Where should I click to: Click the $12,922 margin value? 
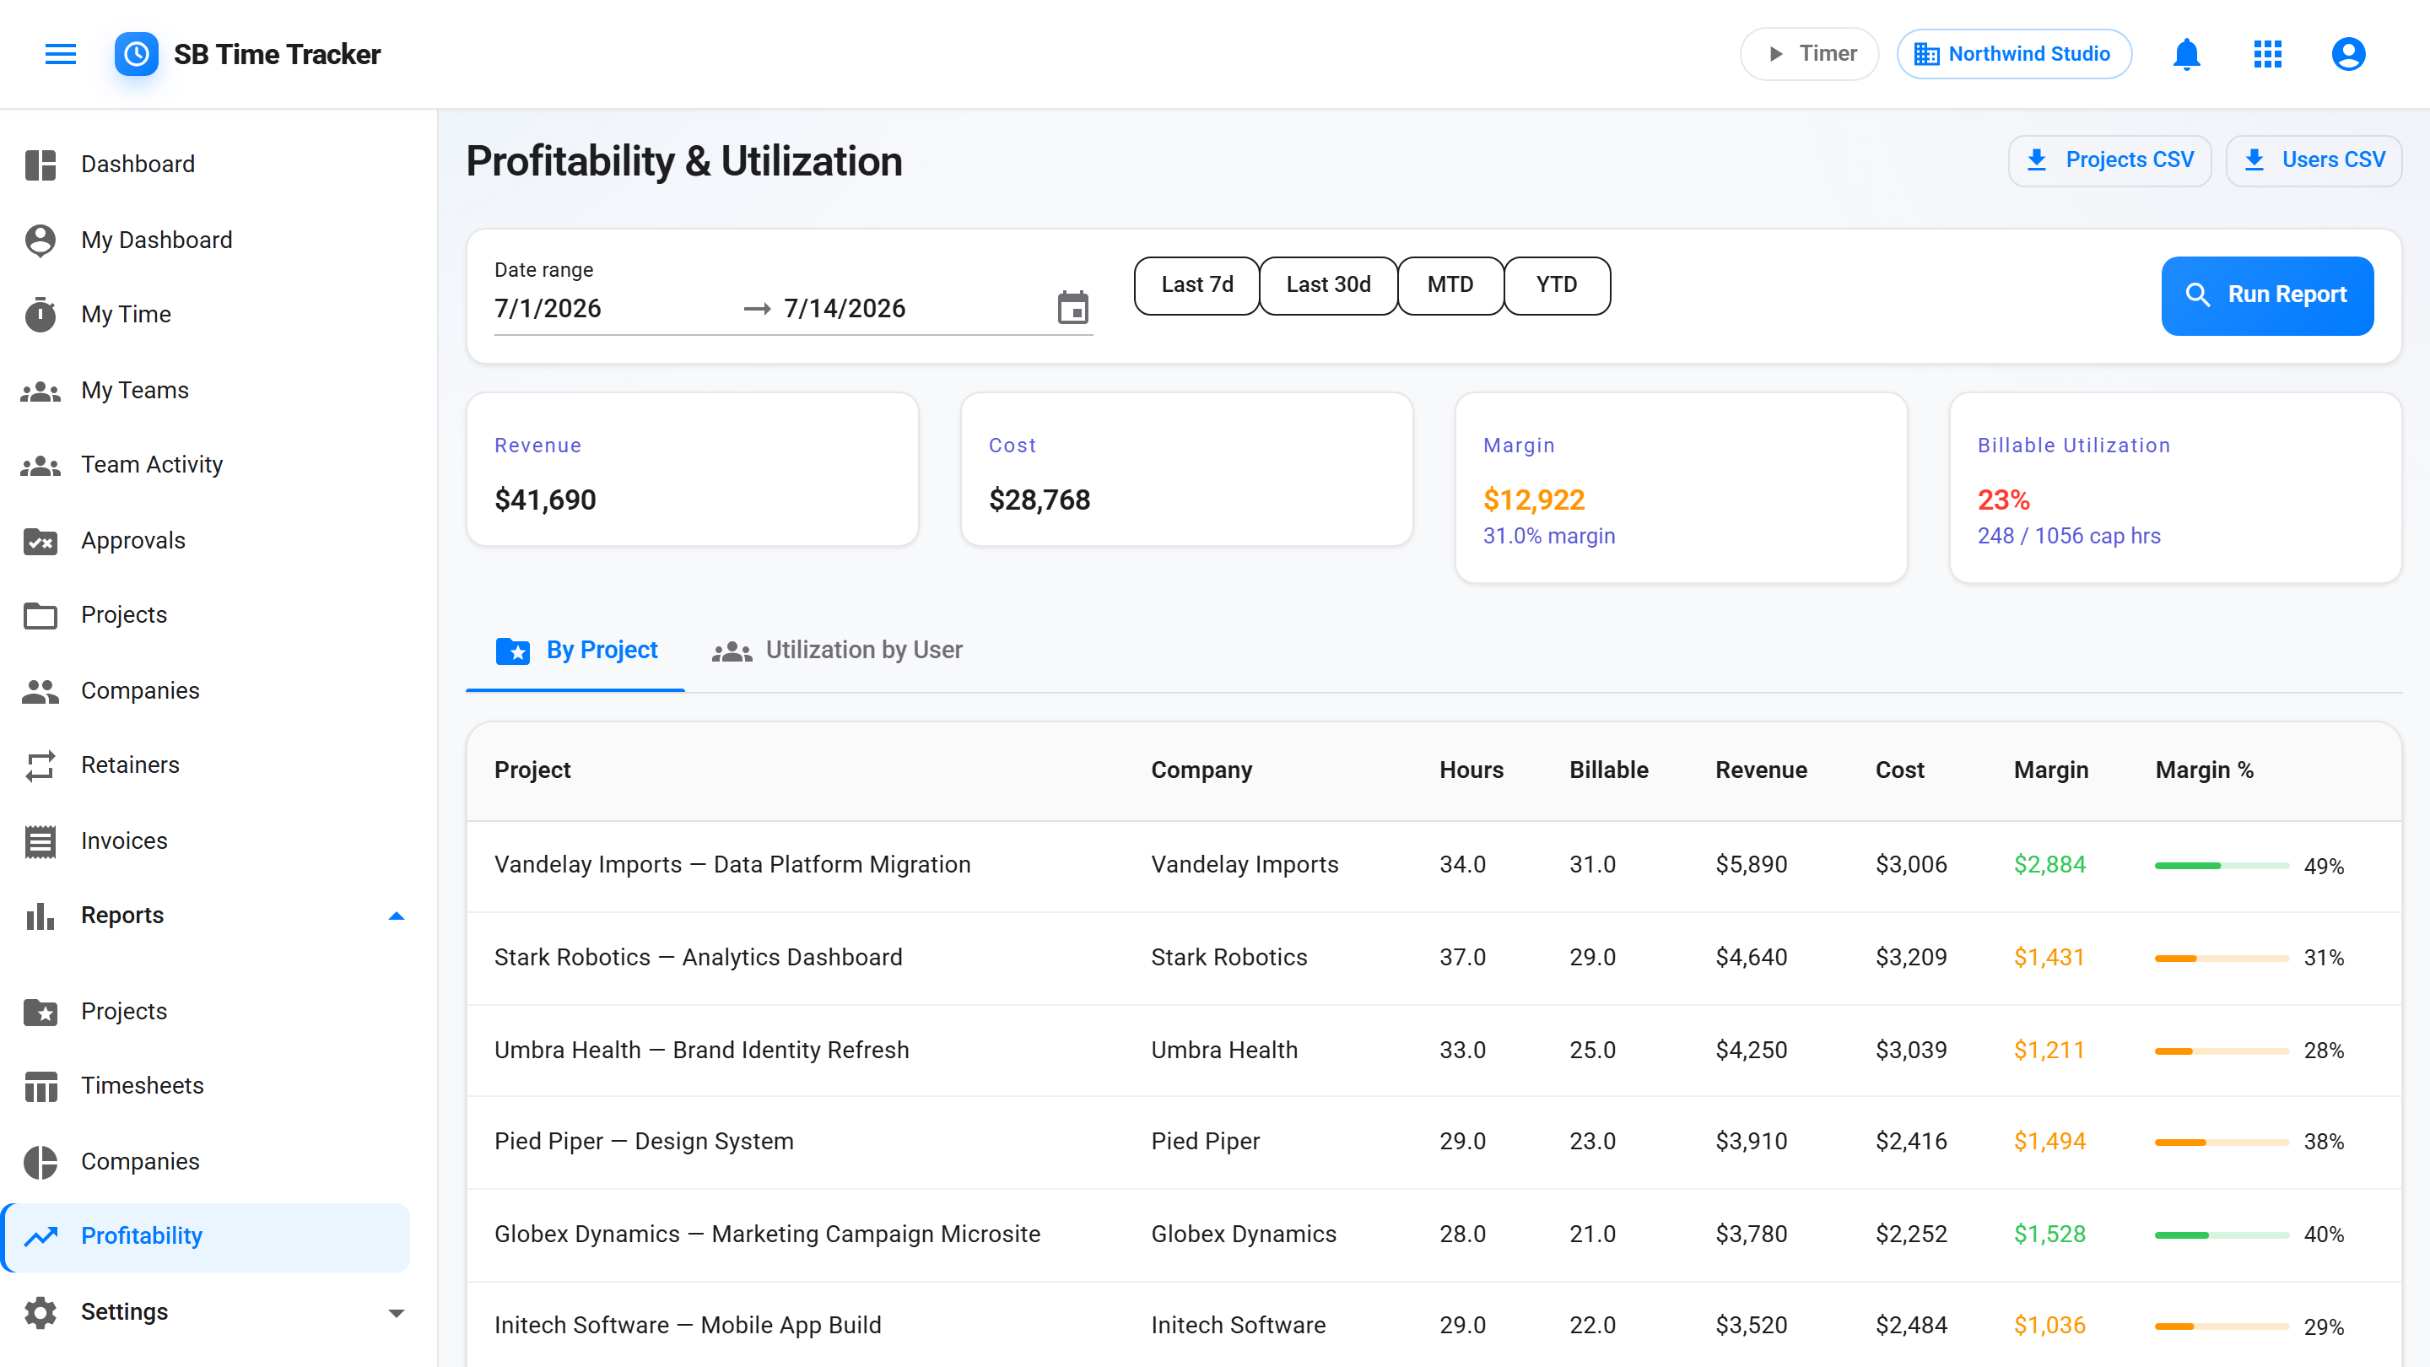1533,500
